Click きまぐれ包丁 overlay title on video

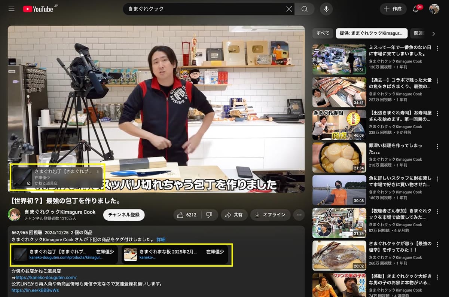point(63,172)
